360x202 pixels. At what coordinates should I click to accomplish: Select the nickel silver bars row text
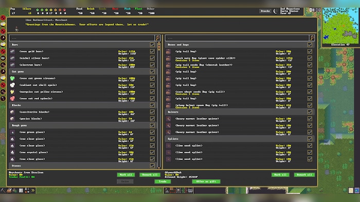[34, 58]
